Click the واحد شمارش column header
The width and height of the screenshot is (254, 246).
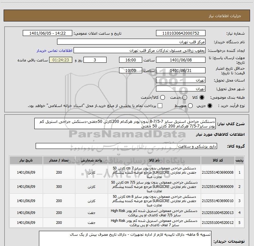point(91,160)
